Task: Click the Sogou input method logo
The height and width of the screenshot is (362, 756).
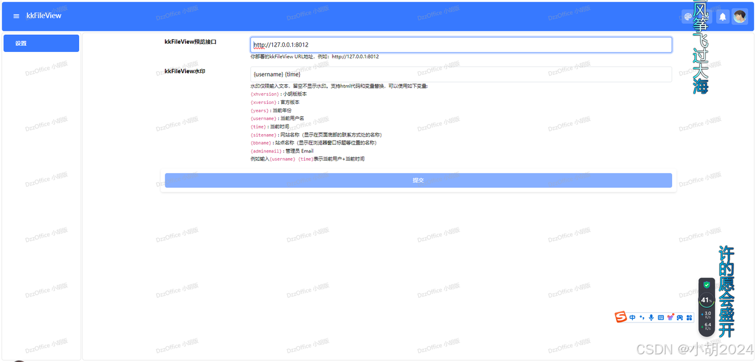Action: pyautogui.click(x=620, y=317)
